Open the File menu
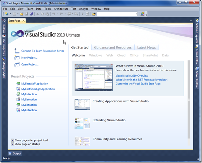 (5, 9)
